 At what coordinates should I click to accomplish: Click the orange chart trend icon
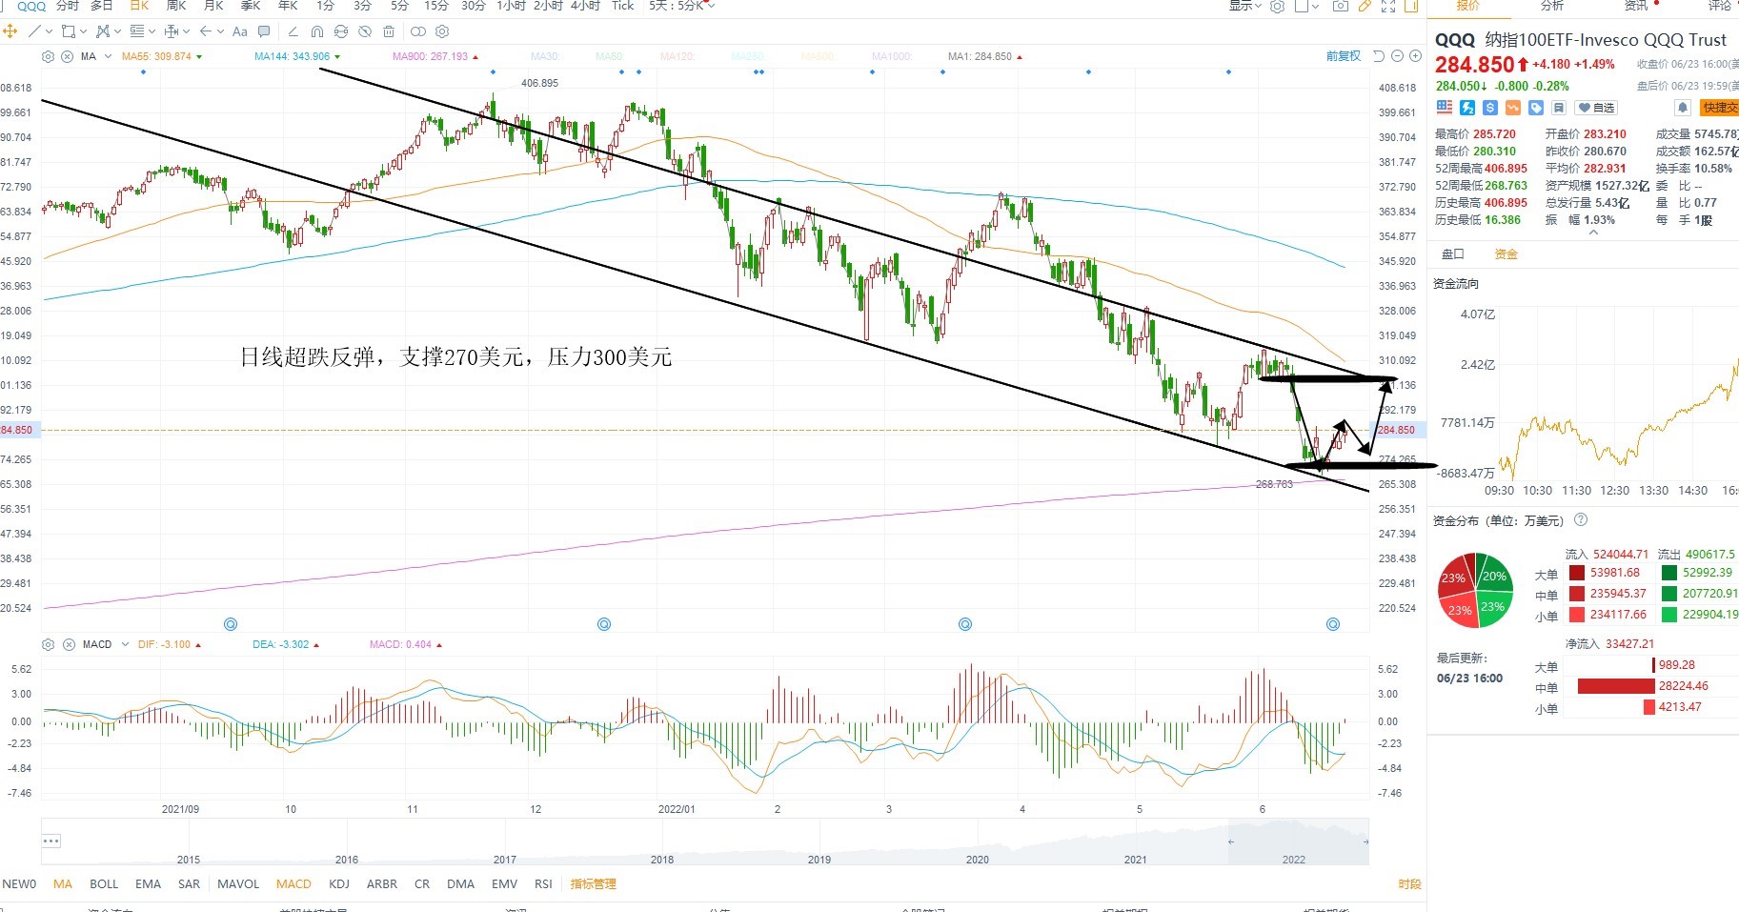click(x=1513, y=108)
